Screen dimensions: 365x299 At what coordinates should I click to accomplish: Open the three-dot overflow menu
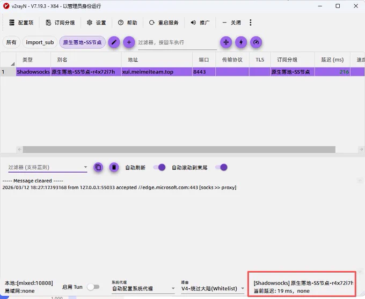251,23
